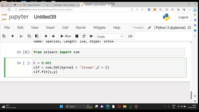Rename notebook by clicking the Untitled39 title
The width and height of the screenshot is (199, 112).
coord(45,17)
